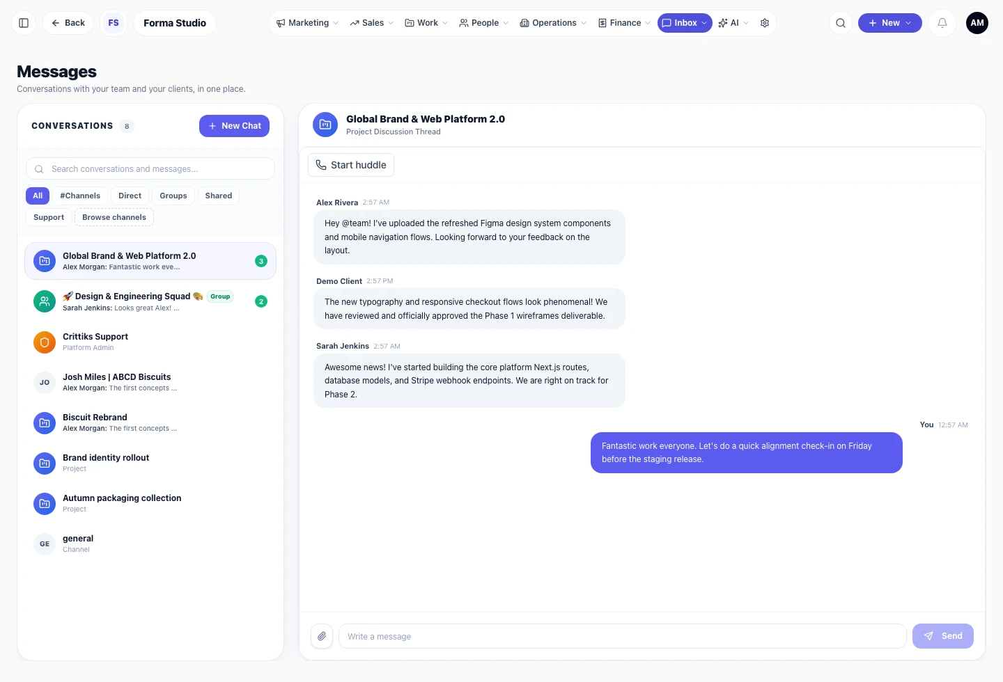
Task: Open the New creation dropdown
Action: click(x=890, y=23)
